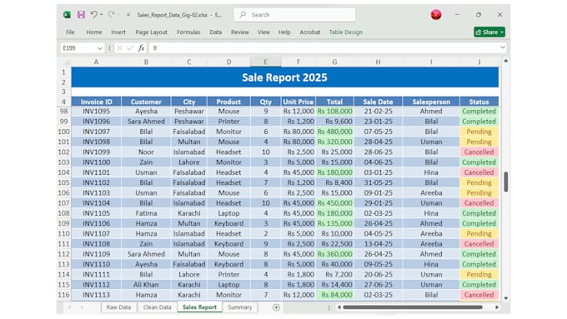The height and width of the screenshot is (319, 567).
Task: Select column J header
Action: pos(479,62)
